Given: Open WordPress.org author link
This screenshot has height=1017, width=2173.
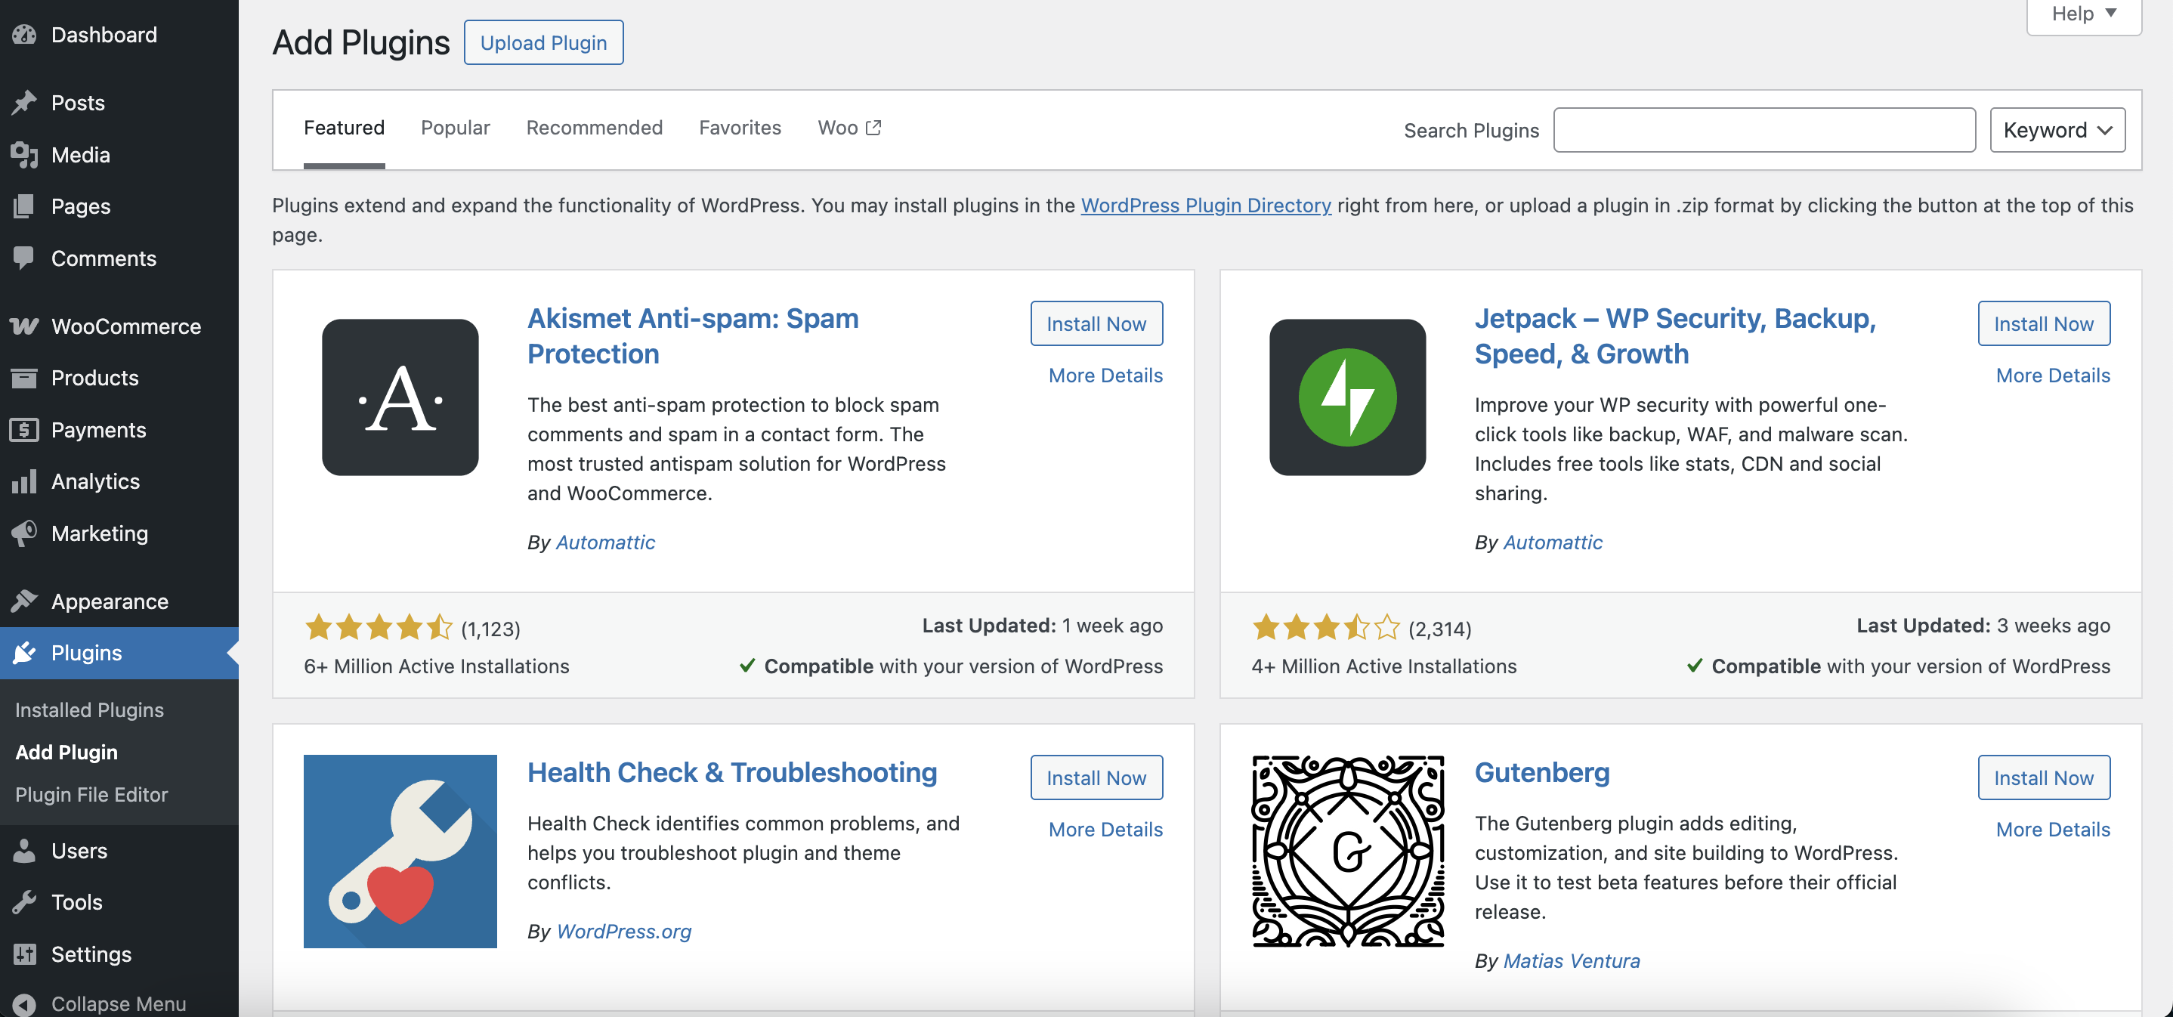Looking at the screenshot, I should click(x=624, y=931).
